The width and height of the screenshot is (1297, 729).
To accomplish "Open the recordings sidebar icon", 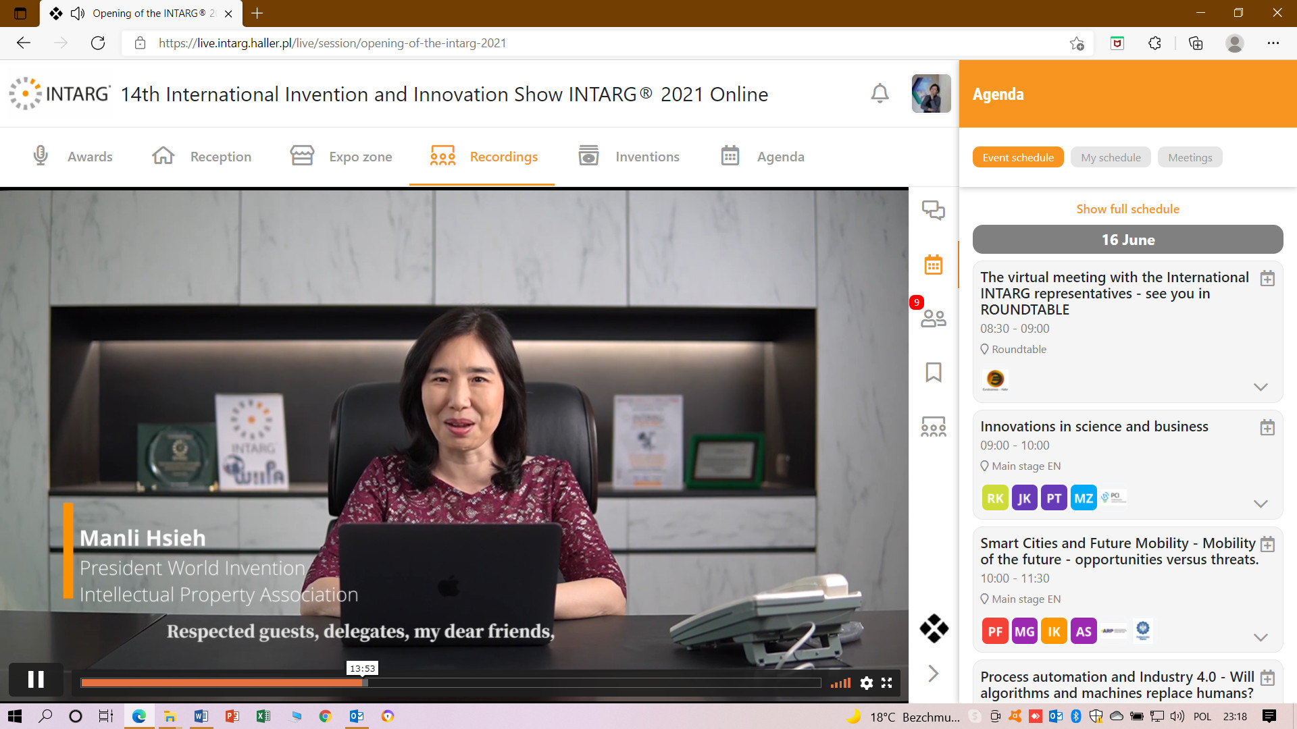I will point(934,426).
